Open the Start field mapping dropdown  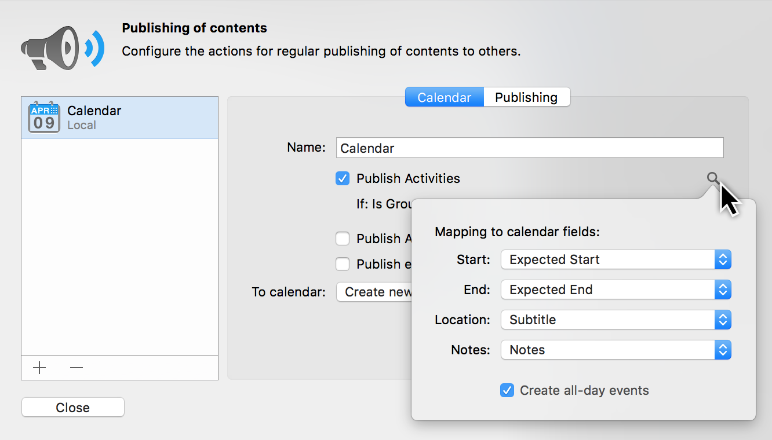click(616, 259)
